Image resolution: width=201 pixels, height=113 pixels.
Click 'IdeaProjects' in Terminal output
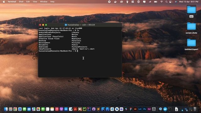coord(45,49)
